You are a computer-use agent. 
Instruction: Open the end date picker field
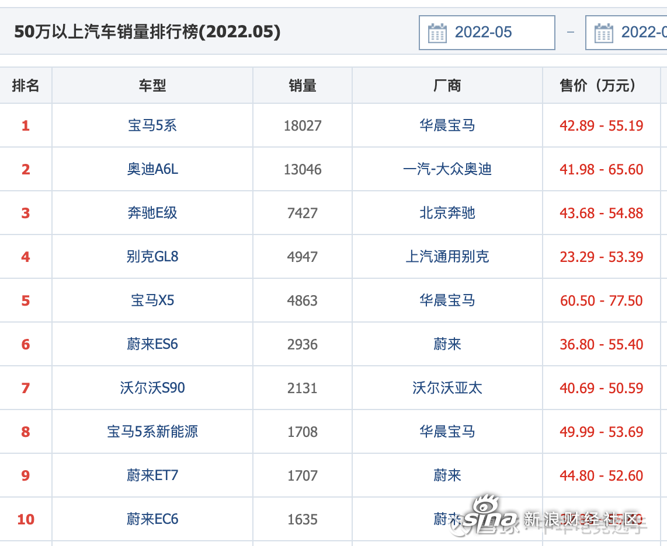[x=626, y=33]
